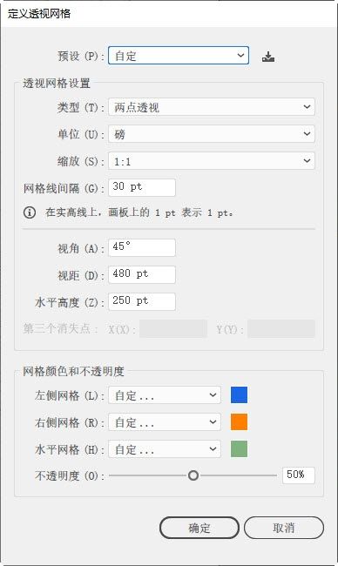This screenshot has width=338, height=566.
Task: Click the 网格线间隔 30 pt field
Action: coord(142,187)
